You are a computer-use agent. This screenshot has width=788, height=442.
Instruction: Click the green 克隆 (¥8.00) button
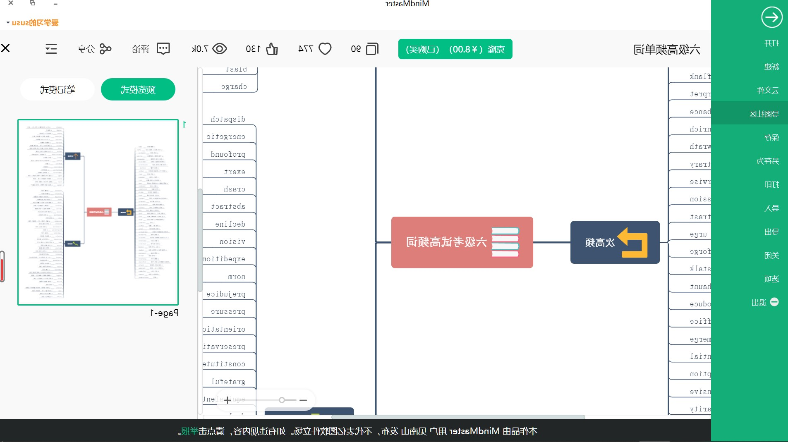(455, 49)
